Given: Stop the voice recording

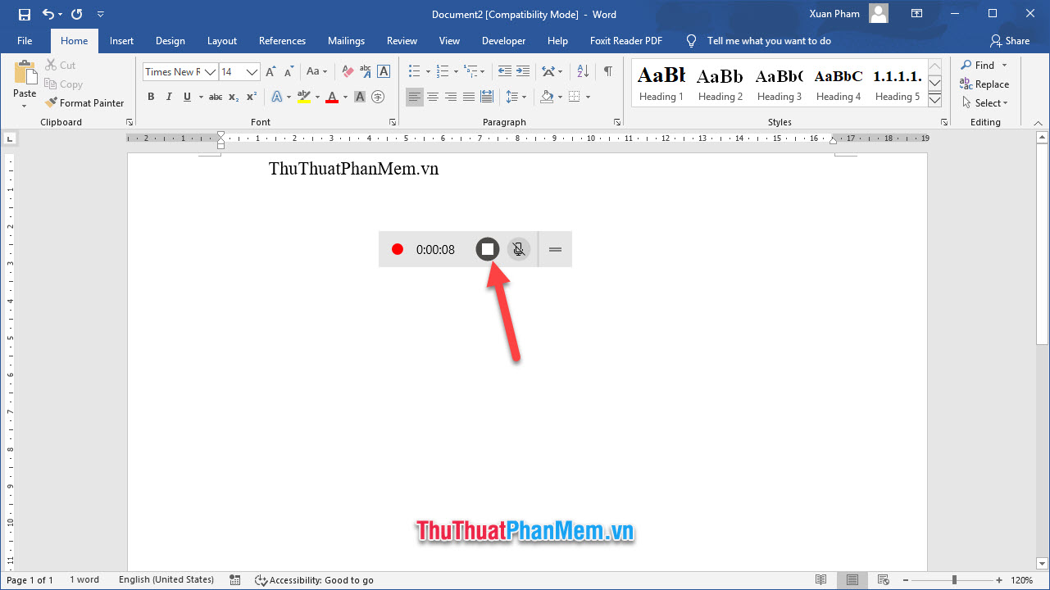Looking at the screenshot, I should pos(487,249).
